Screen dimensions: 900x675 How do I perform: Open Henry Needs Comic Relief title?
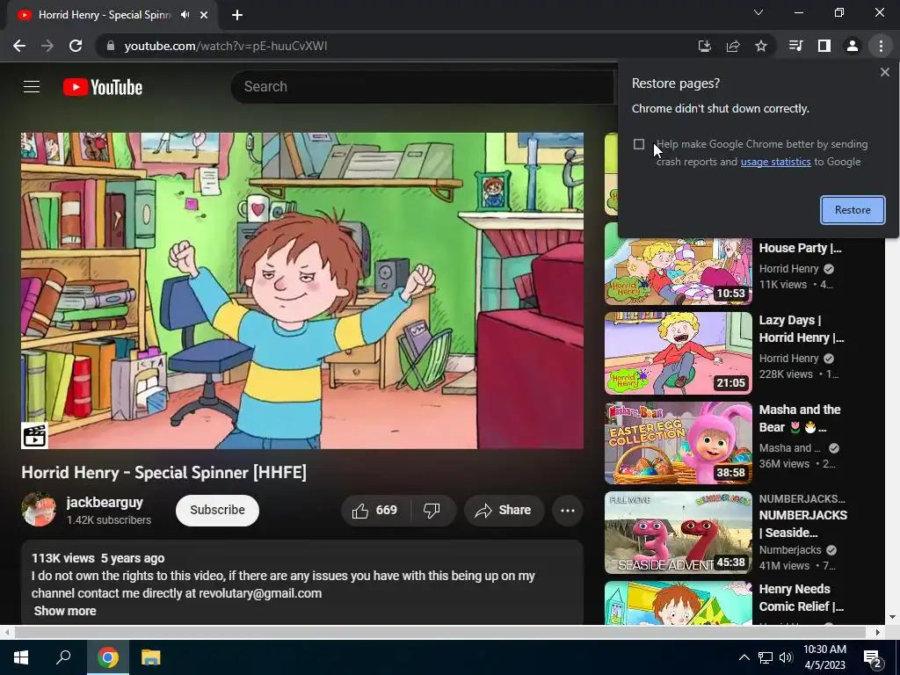tap(802, 598)
